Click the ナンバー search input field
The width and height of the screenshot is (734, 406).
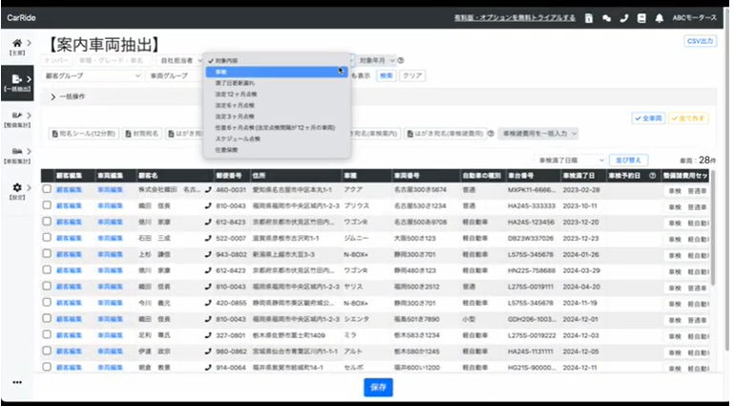click(63, 59)
